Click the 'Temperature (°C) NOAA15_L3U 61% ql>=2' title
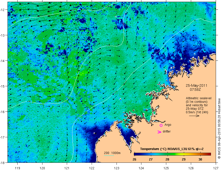This screenshot has width=221, height=170. click(x=172, y=149)
